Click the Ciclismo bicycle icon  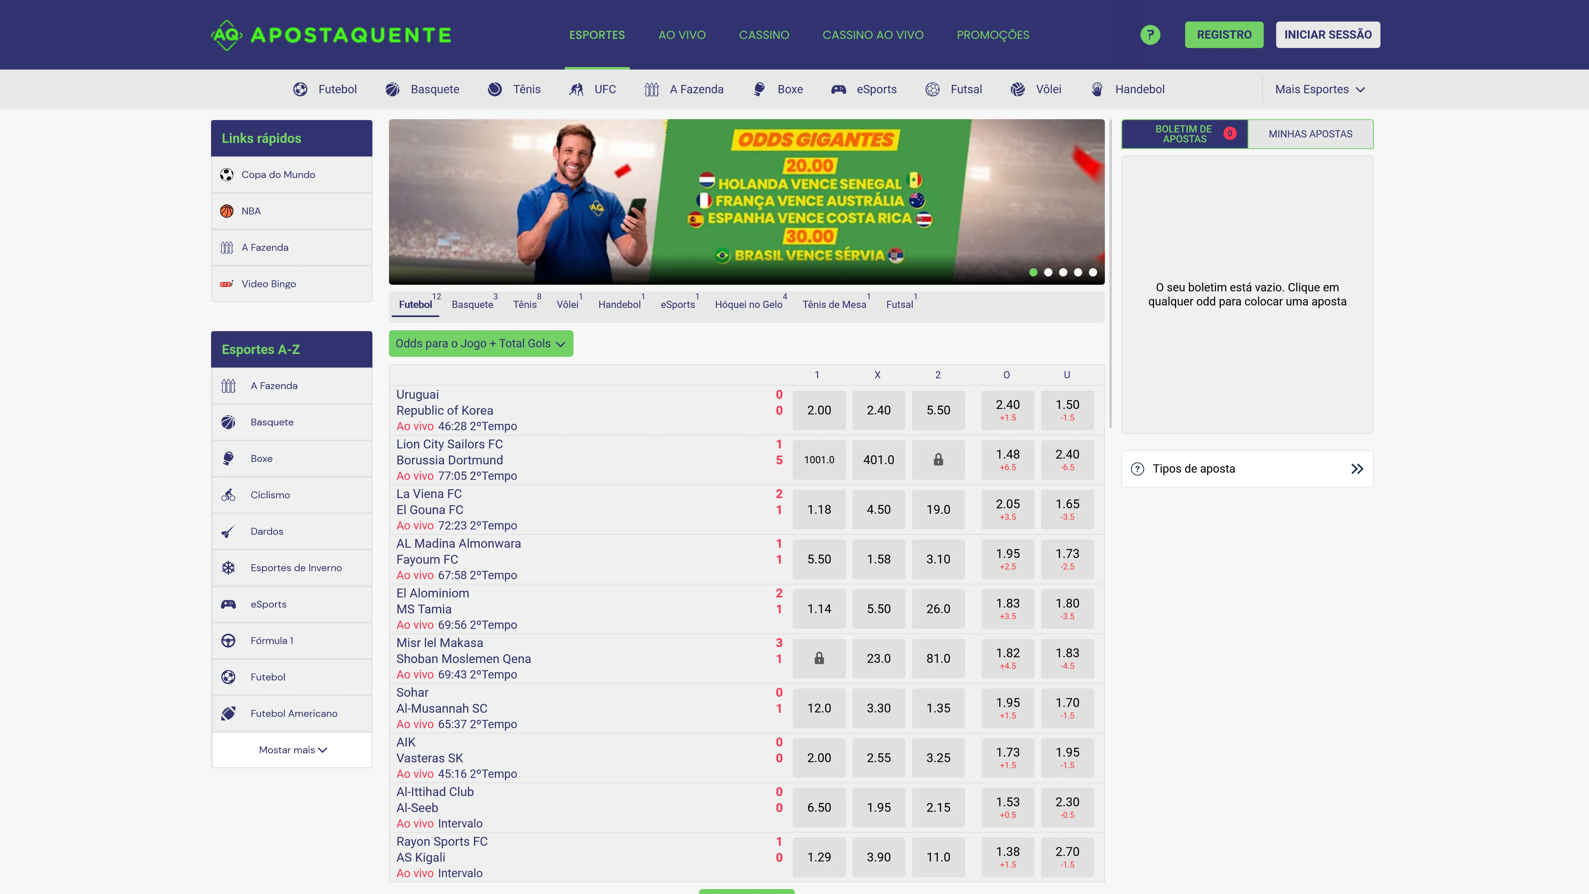[228, 495]
